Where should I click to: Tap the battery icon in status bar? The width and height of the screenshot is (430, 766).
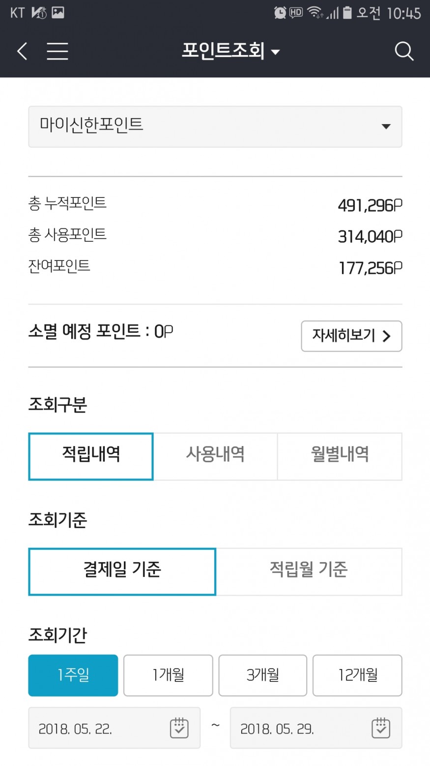(x=347, y=13)
